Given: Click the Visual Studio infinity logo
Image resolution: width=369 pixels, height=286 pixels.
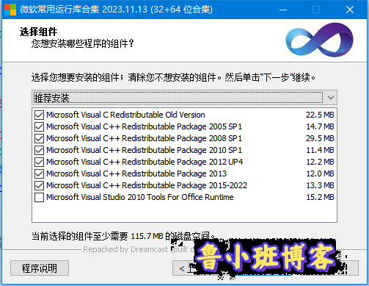Looking at the screenshot, I should [320, 40].
